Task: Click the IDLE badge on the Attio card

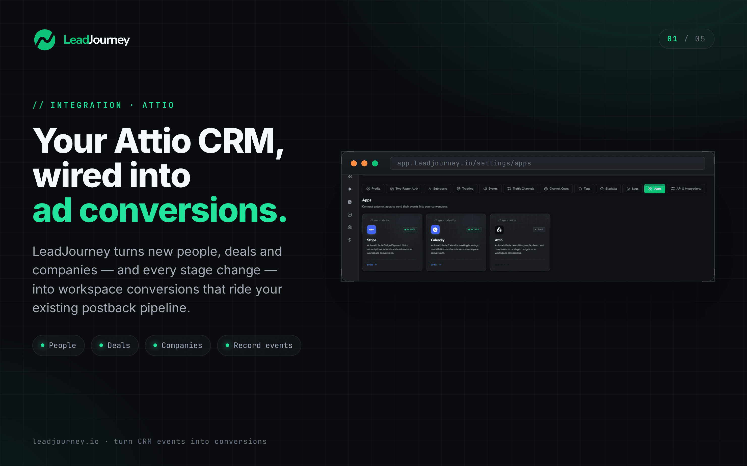Action: (539, 230)
